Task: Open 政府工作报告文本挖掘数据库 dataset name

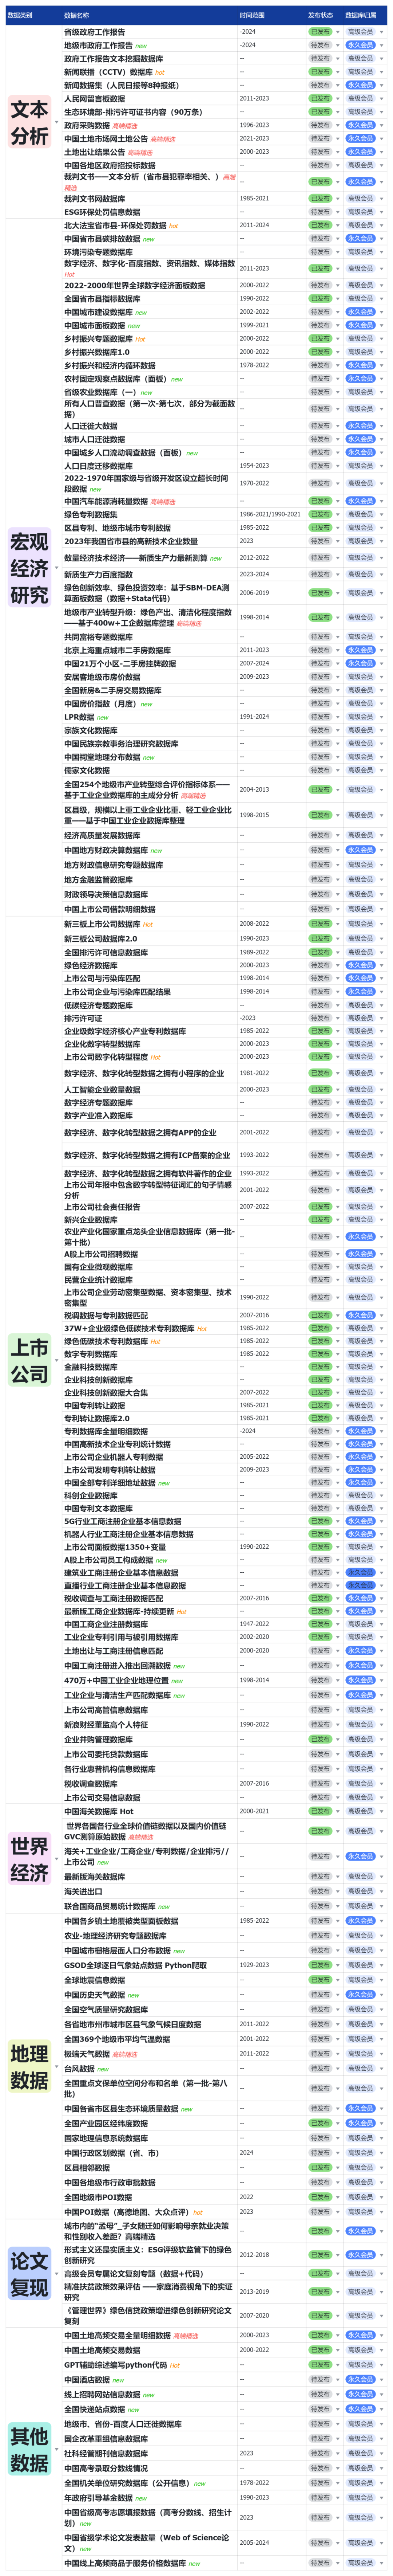Action: point(113,59)
